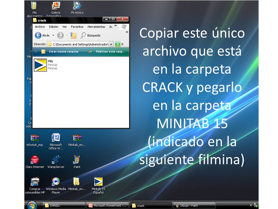
Task: Open the Ver menu
Action: click(65, 27)
